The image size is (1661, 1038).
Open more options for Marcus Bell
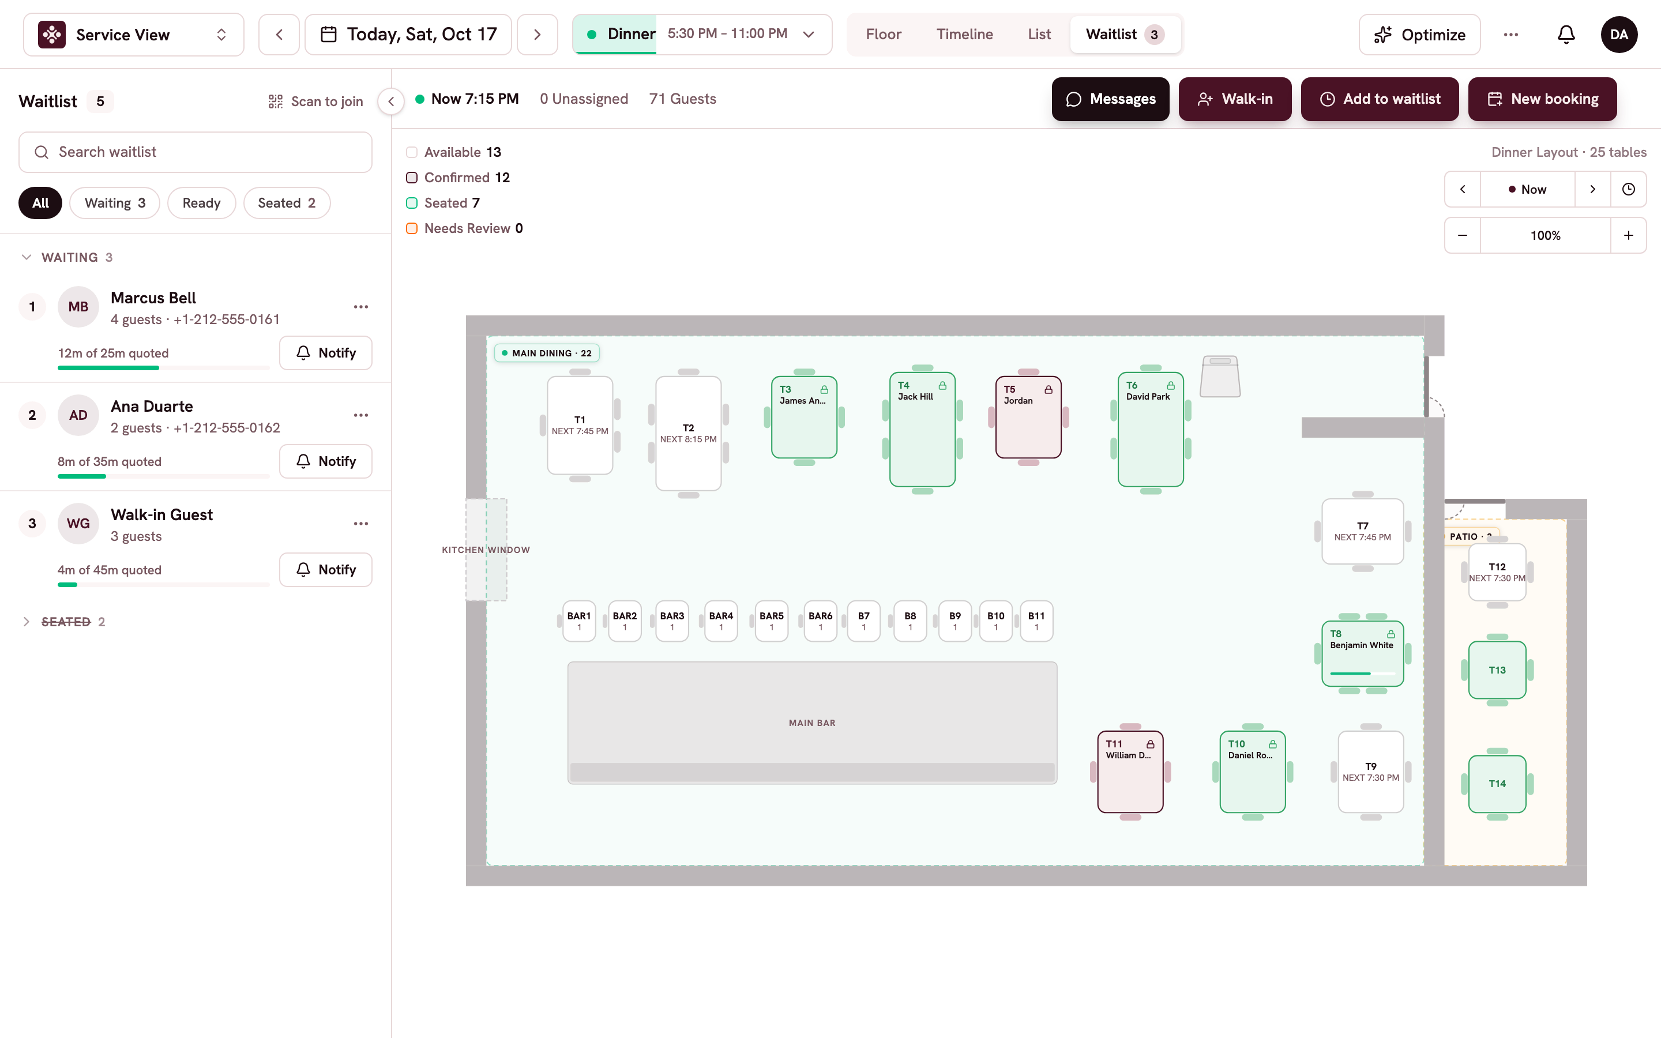point(361,307)
